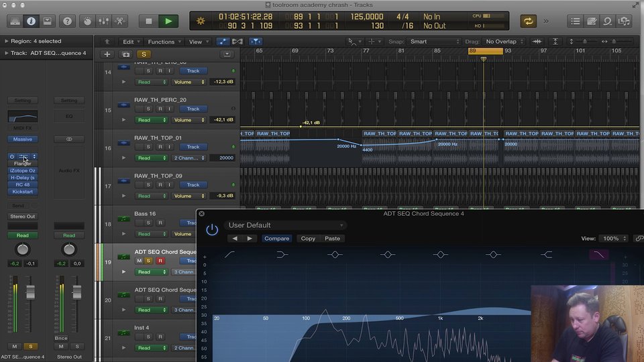Toggle the Flex view icon

coord(237,42)
